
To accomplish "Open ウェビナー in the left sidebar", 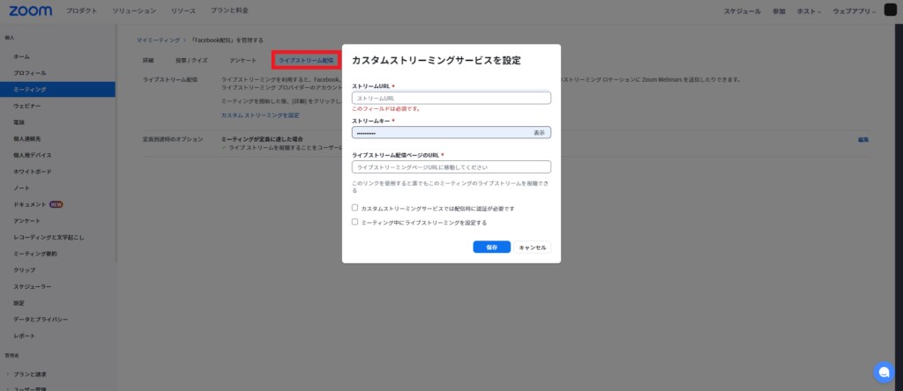I will click(27, 106).
